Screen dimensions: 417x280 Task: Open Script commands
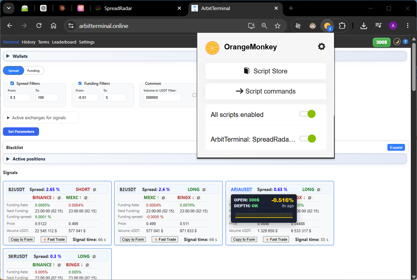click(266, 91)
